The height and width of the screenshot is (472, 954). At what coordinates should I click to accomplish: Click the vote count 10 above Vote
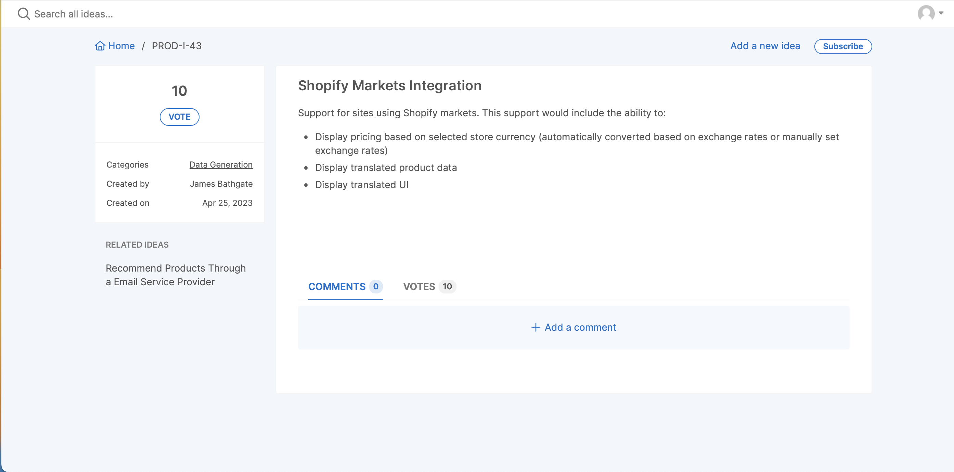click(x=180, y=91)
